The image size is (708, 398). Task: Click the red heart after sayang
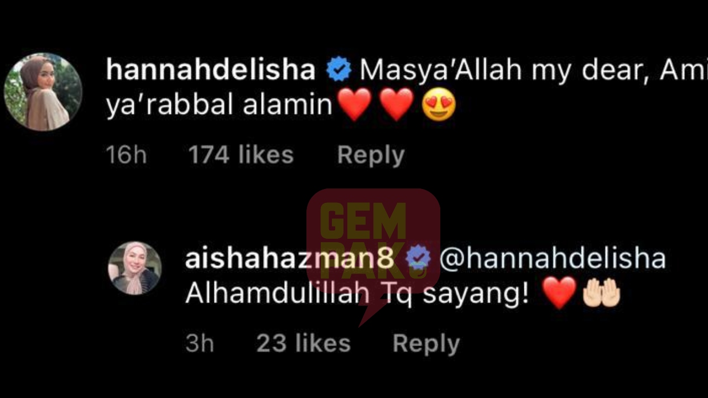click(560, 294)
